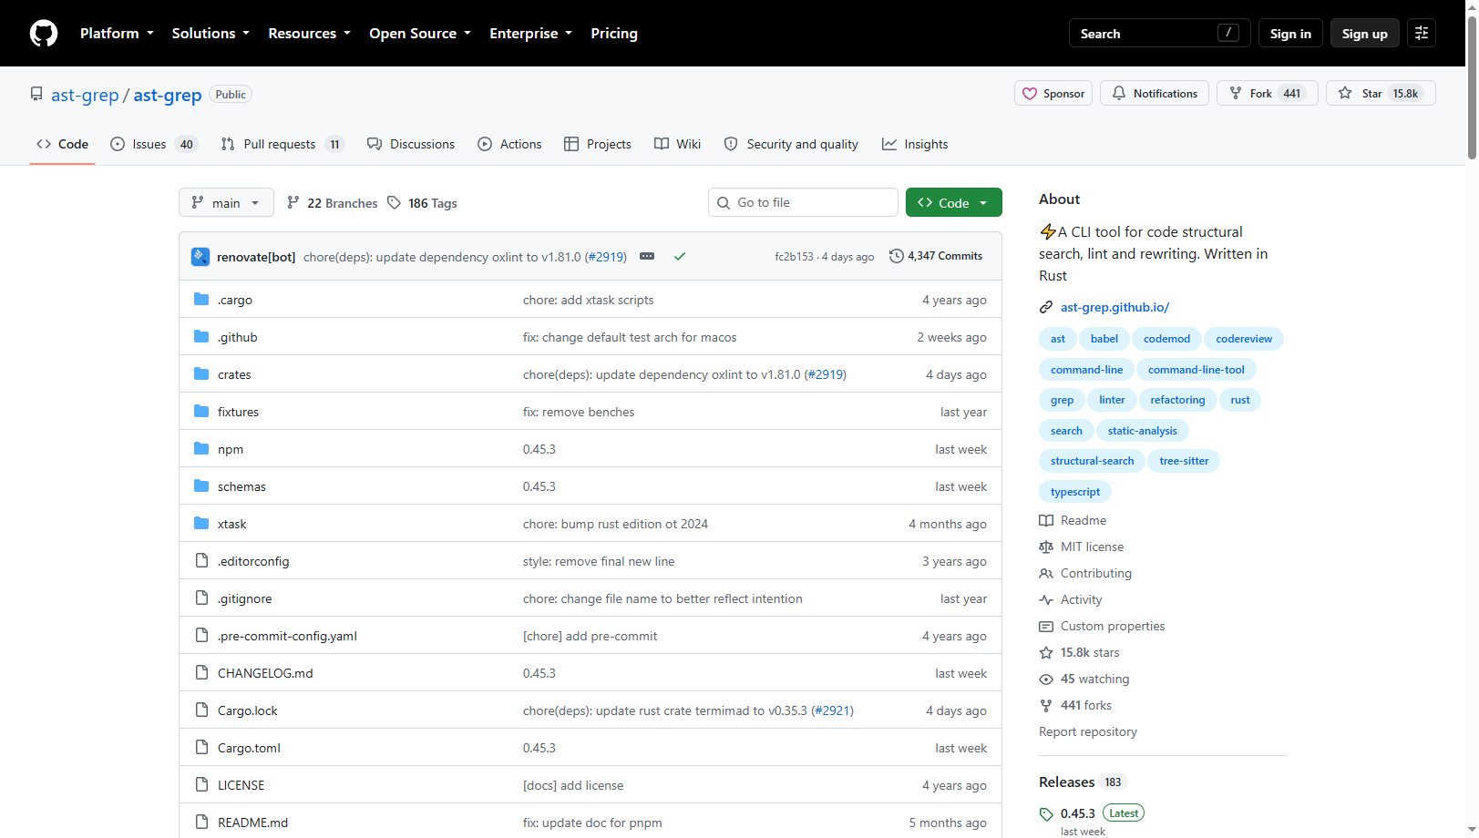Click the link icon beside ast-grep.github.io

[x=1046, y=308]
